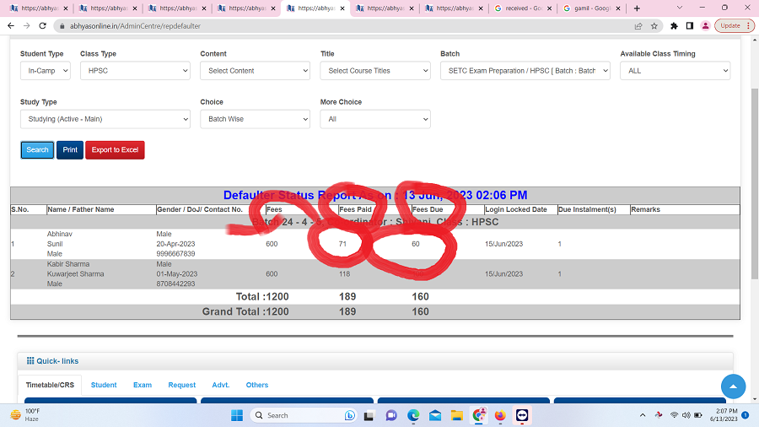Open the Class Type dropdown showing HPSC
Screen dimensions: 759x427
[x=135, y=71]
